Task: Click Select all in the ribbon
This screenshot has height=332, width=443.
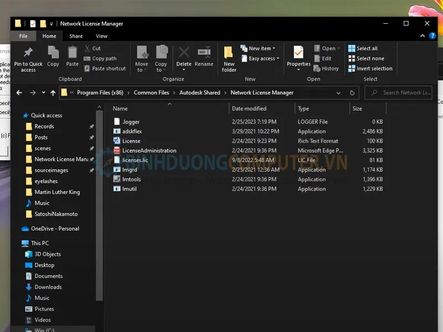Action: (366, 49)
